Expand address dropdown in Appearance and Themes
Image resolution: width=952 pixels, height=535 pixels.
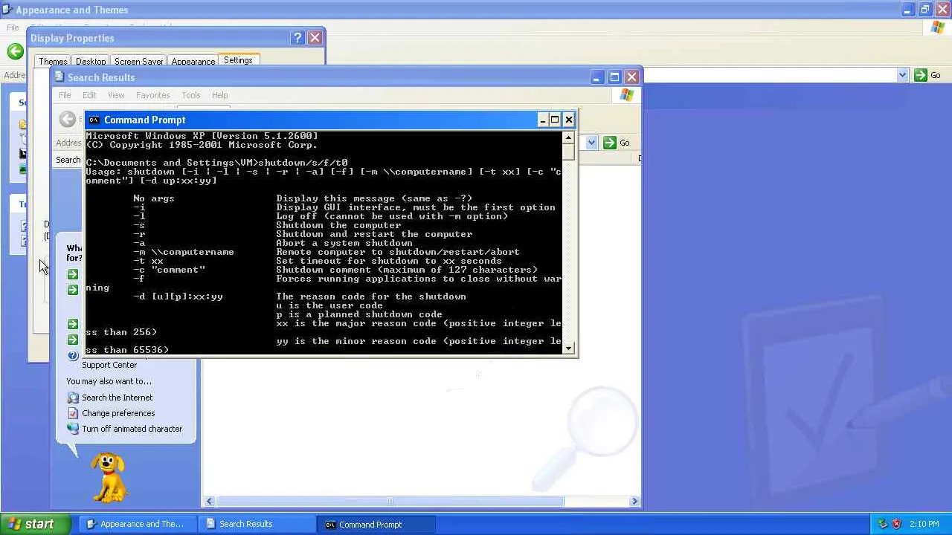(902, 75)
